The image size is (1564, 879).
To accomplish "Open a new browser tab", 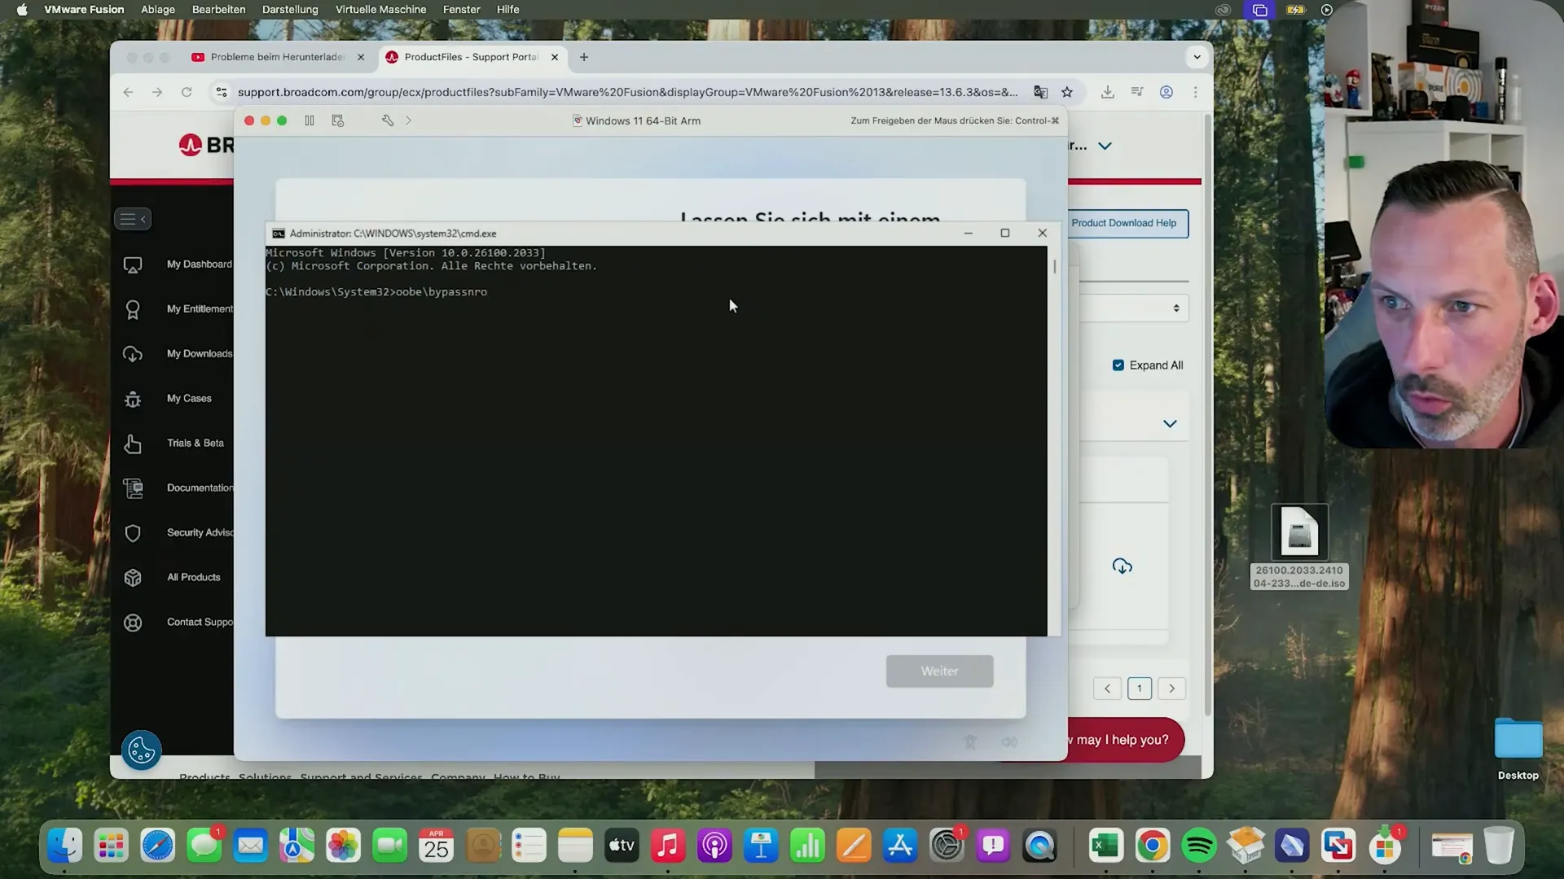I will pos(583,57).
